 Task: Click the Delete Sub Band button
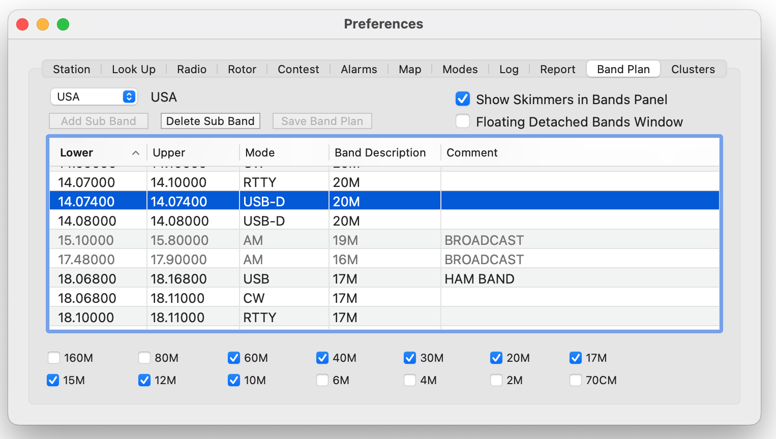tap(210, 121)
